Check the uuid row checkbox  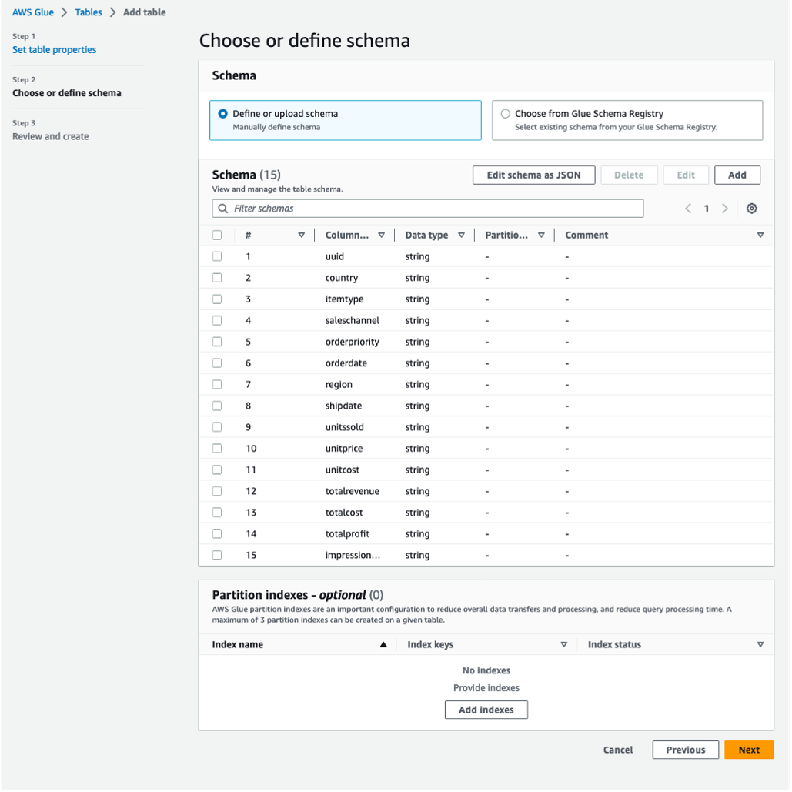[x=217, y=256]
